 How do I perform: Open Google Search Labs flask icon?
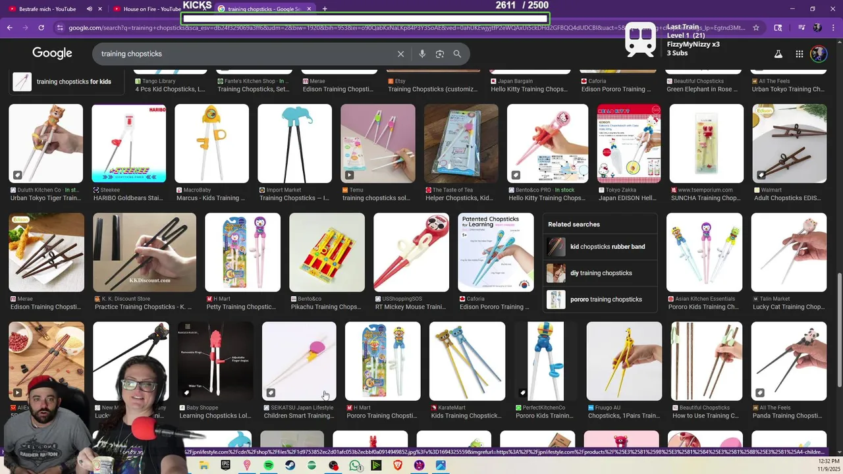click(778, 54)
